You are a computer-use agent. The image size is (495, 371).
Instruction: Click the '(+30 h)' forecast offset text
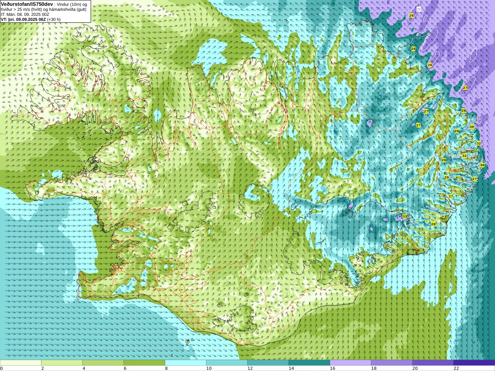(x=54, y=19)
